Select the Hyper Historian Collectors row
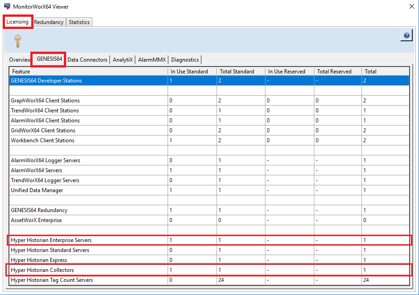419x295 pixels. point(209,270)
